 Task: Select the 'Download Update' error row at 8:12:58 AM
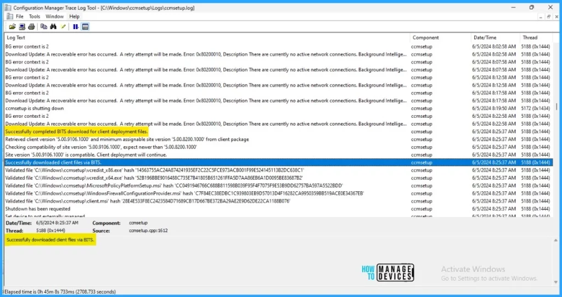278,85
